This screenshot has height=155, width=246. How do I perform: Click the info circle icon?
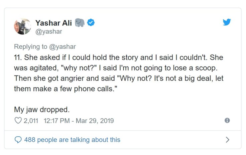pyautogui.click(x=228, y=121)
